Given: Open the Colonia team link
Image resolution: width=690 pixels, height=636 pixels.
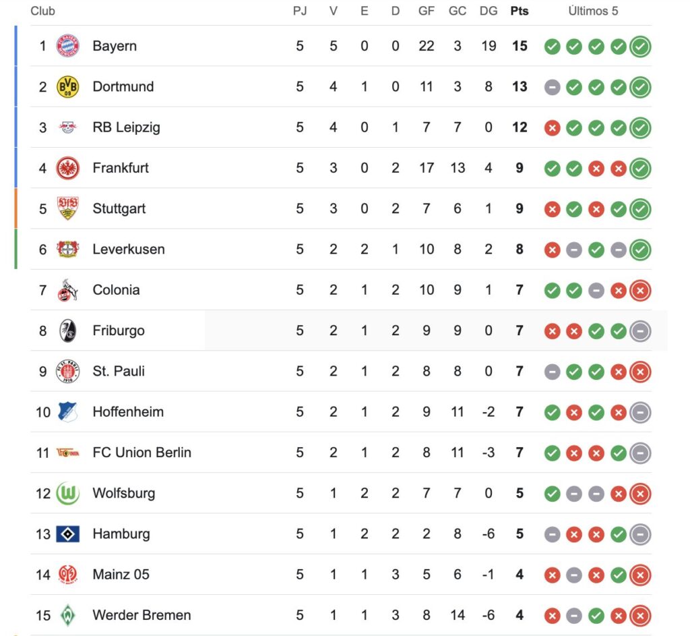Looking at the screenshot, I should click(116, 290).
